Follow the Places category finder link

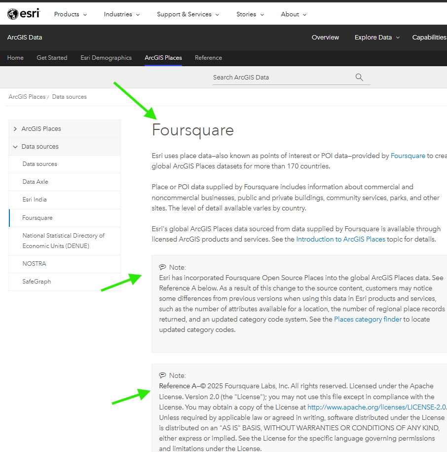[368, 319]
